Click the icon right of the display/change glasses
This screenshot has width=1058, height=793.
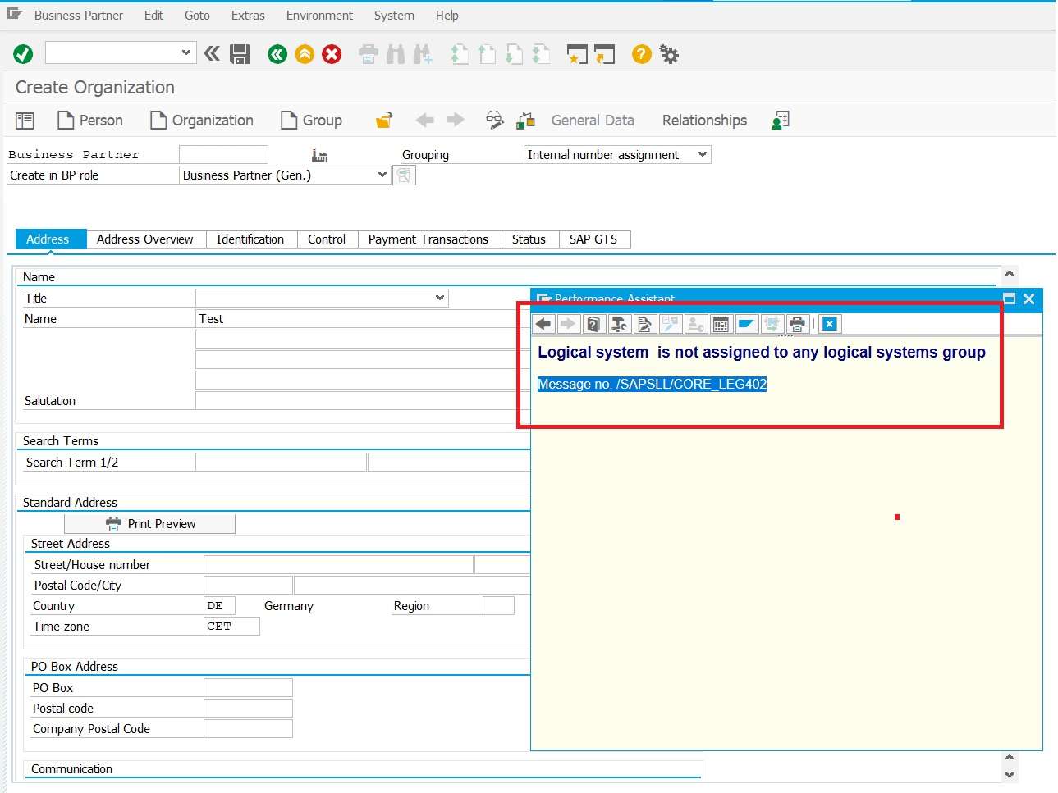[525, 121]
